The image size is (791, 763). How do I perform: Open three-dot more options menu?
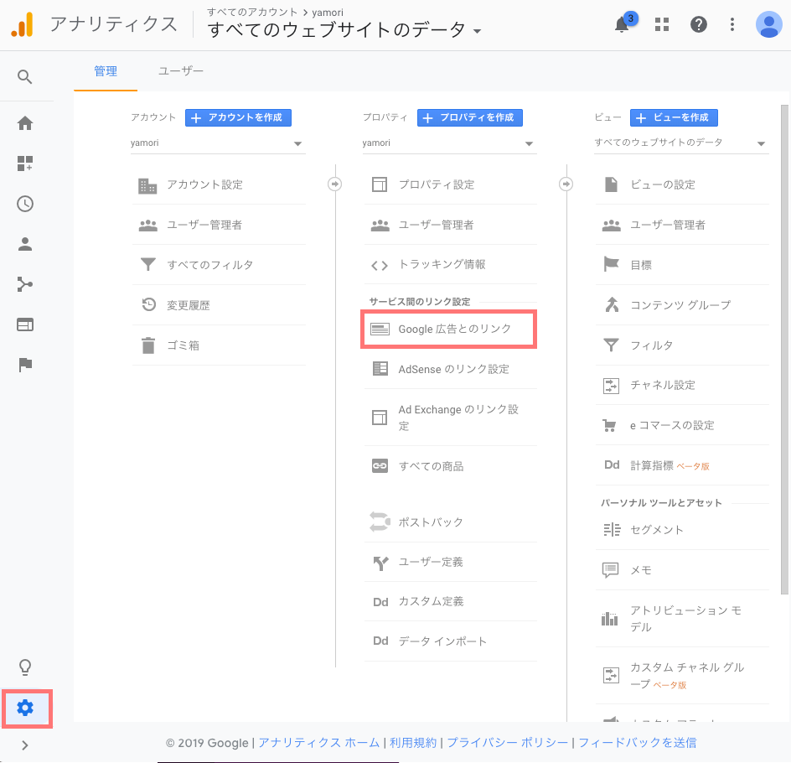click(x=732, y=24)
